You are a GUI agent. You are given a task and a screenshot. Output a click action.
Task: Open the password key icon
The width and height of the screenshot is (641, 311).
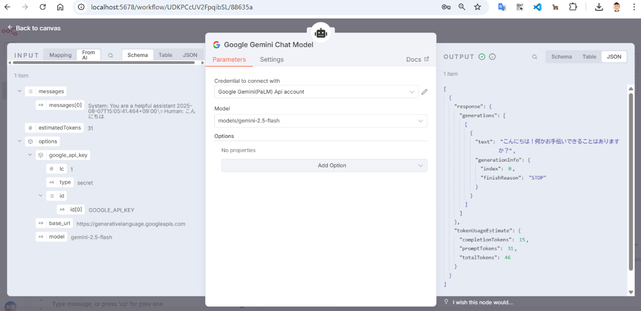point(446,7)
